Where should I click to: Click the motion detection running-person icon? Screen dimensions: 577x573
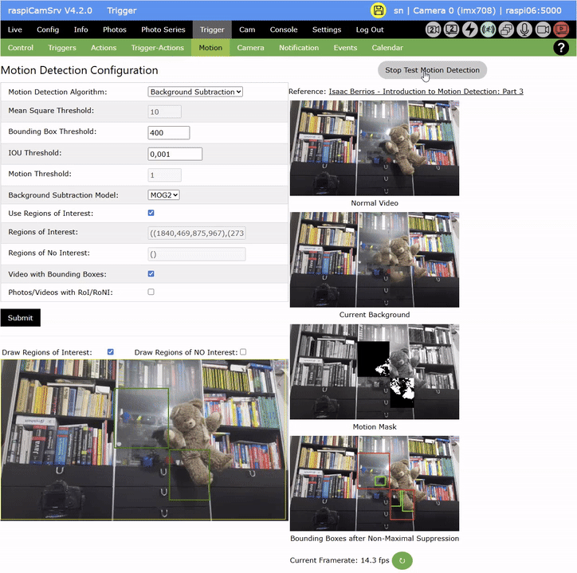(x=488, y=29)
